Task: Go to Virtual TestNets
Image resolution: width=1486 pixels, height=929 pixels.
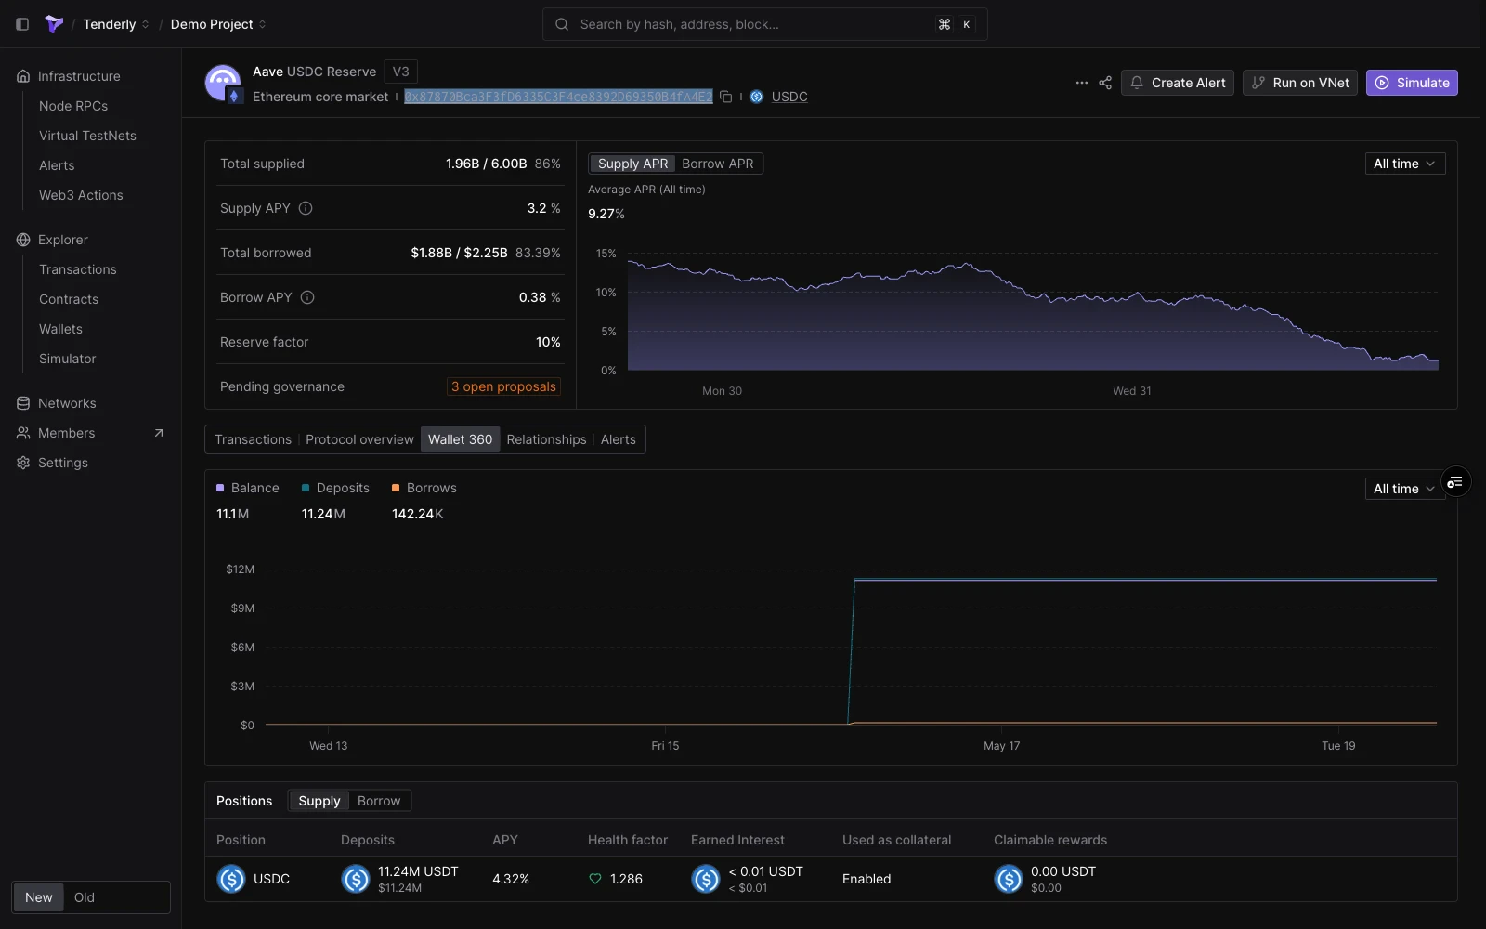Action: (87, 136)
